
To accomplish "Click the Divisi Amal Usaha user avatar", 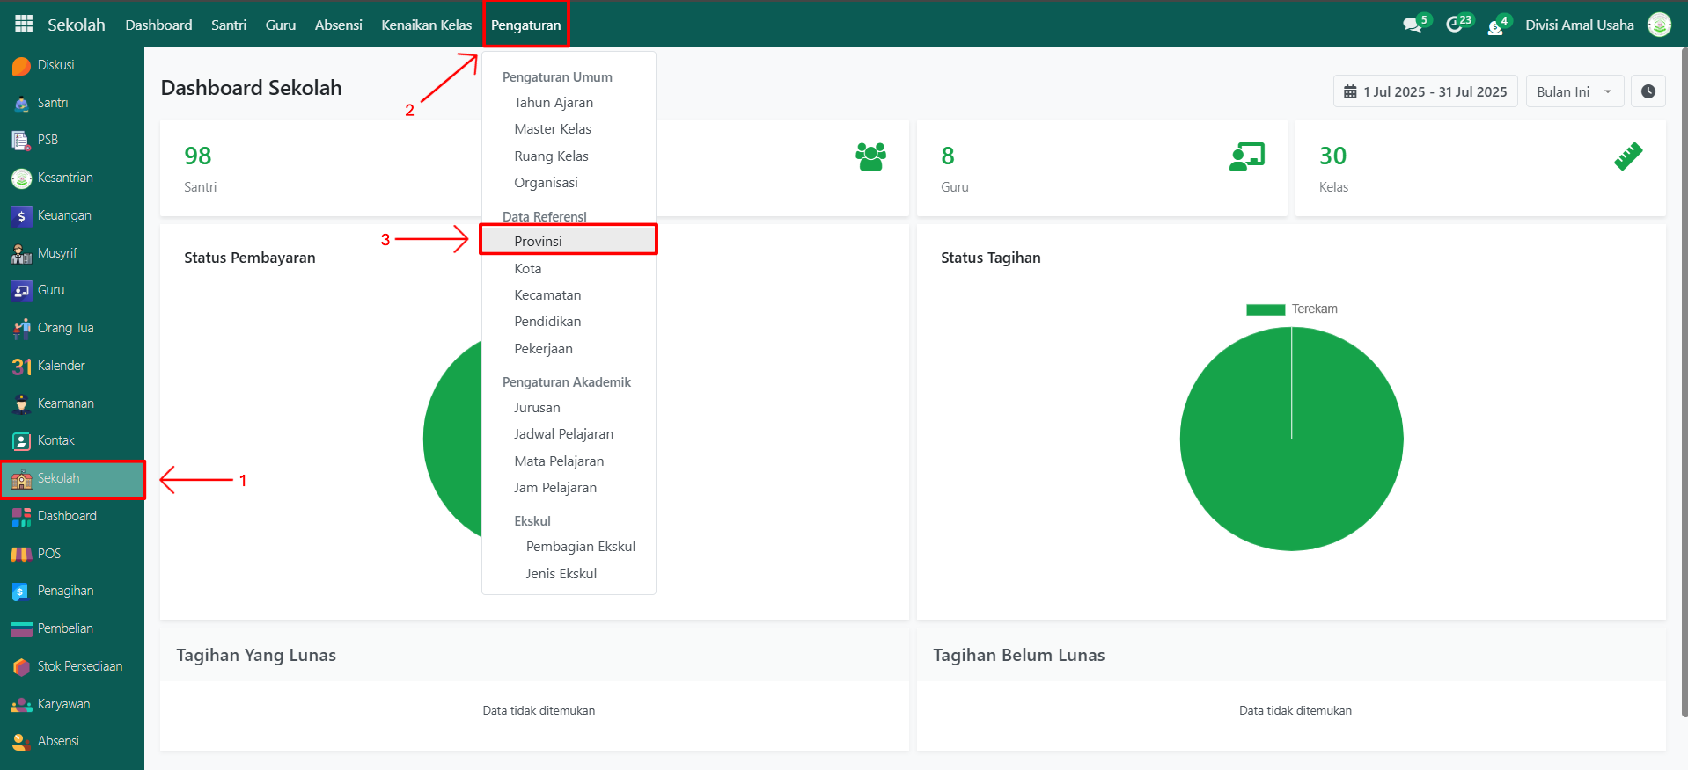I will tap(1659, 25).
